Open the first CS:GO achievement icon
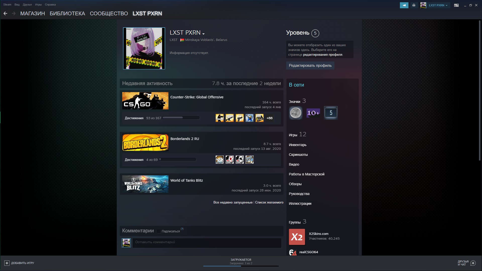This screenshot has height=271, width=482. point(220,118)
